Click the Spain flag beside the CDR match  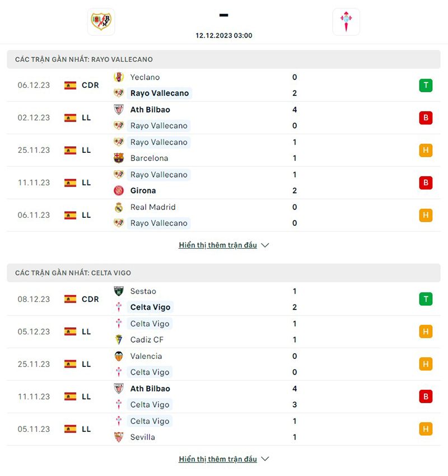click(x=71, y=85)
